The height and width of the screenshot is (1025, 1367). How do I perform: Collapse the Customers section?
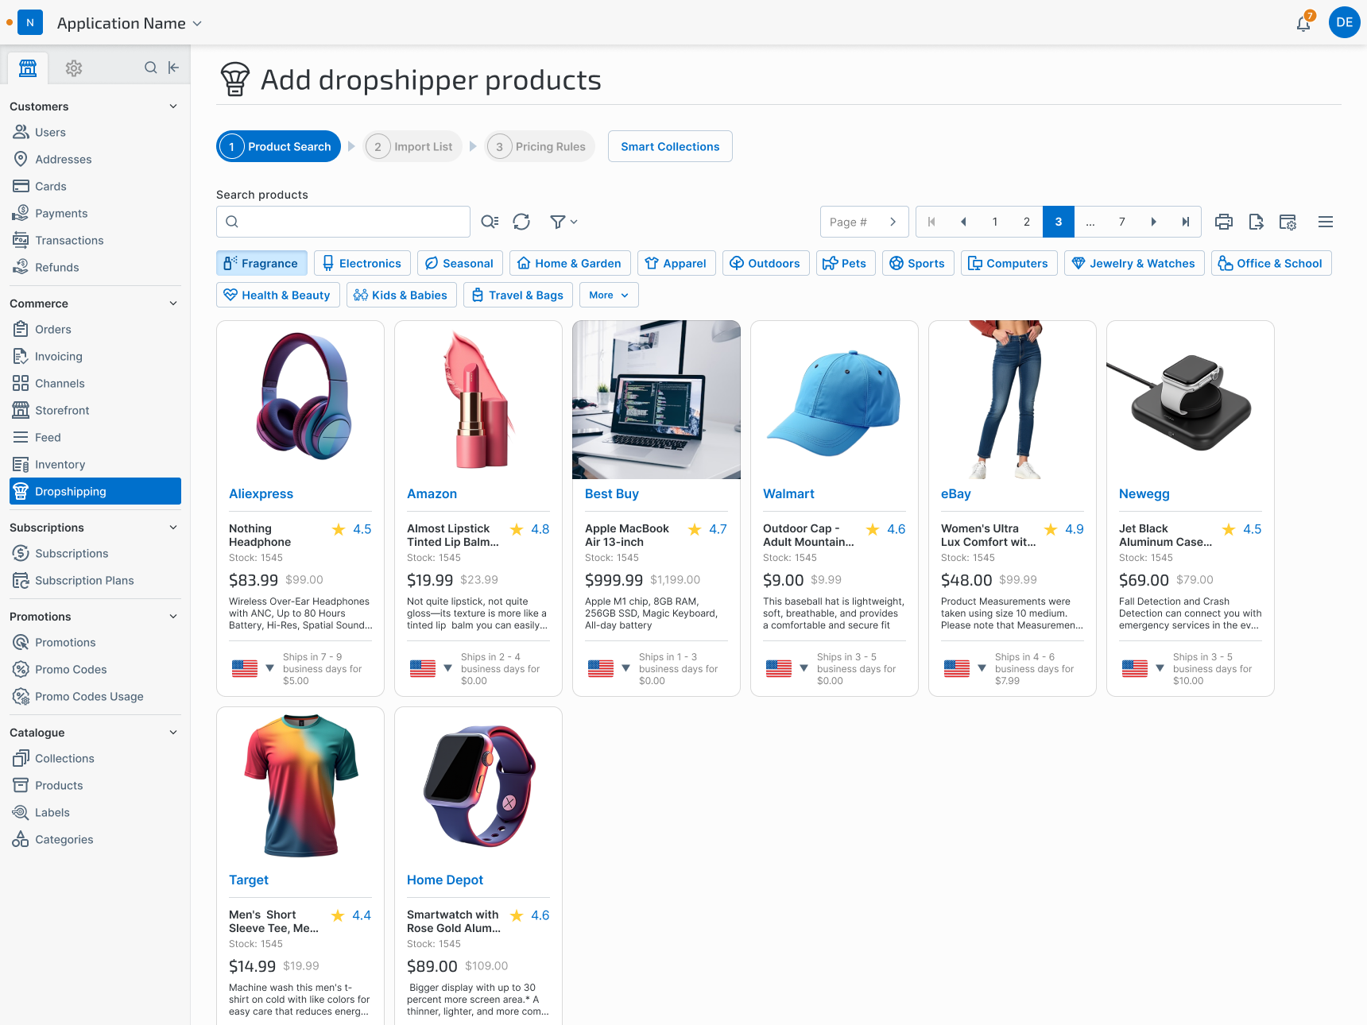click(x=173, y=106)
